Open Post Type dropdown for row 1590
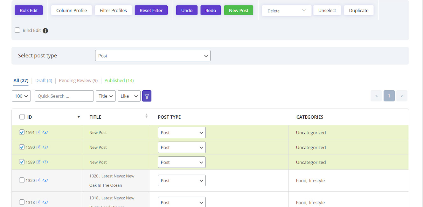423x207 pixels. click(182, 148)
